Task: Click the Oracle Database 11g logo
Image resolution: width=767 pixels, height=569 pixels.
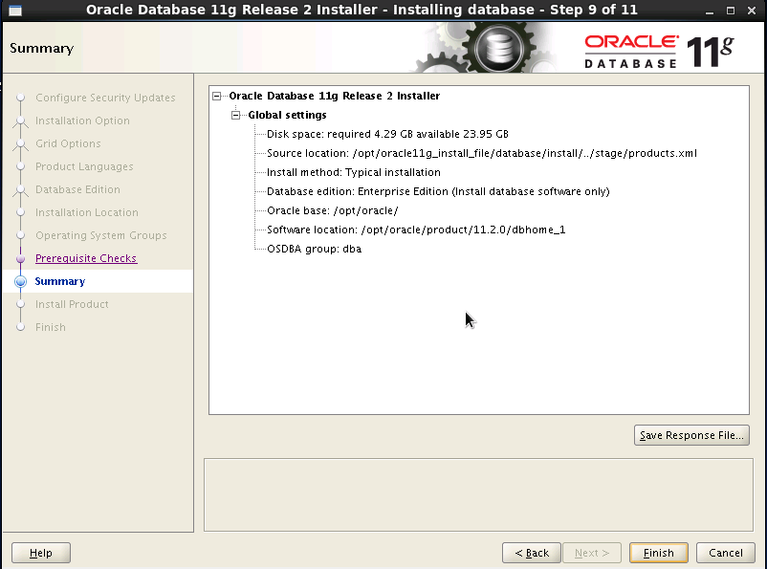Action: pyautogui.click(x=659, y=51)
